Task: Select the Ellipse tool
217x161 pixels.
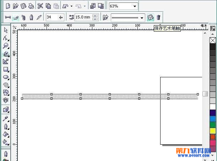Action: (x=6, y=77)
